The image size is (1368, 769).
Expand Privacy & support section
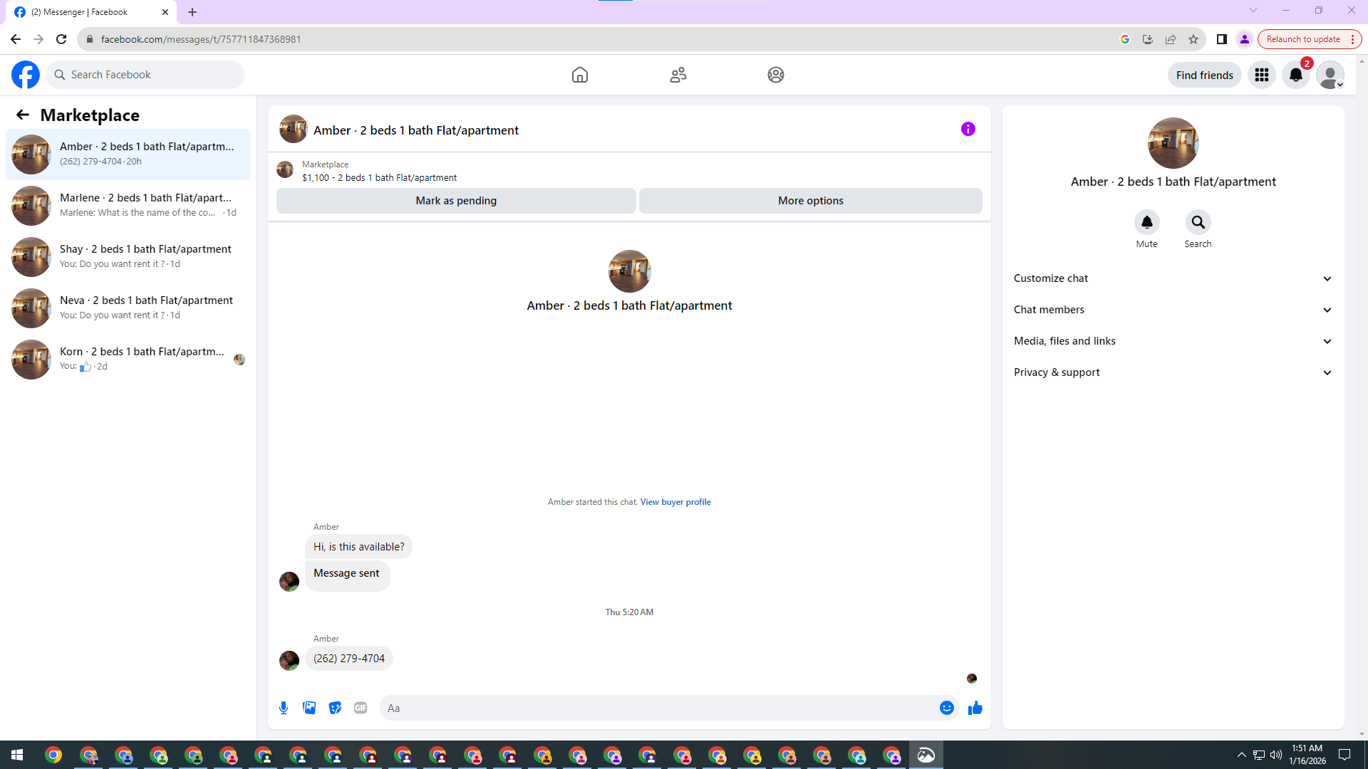tap(1173, 372)
